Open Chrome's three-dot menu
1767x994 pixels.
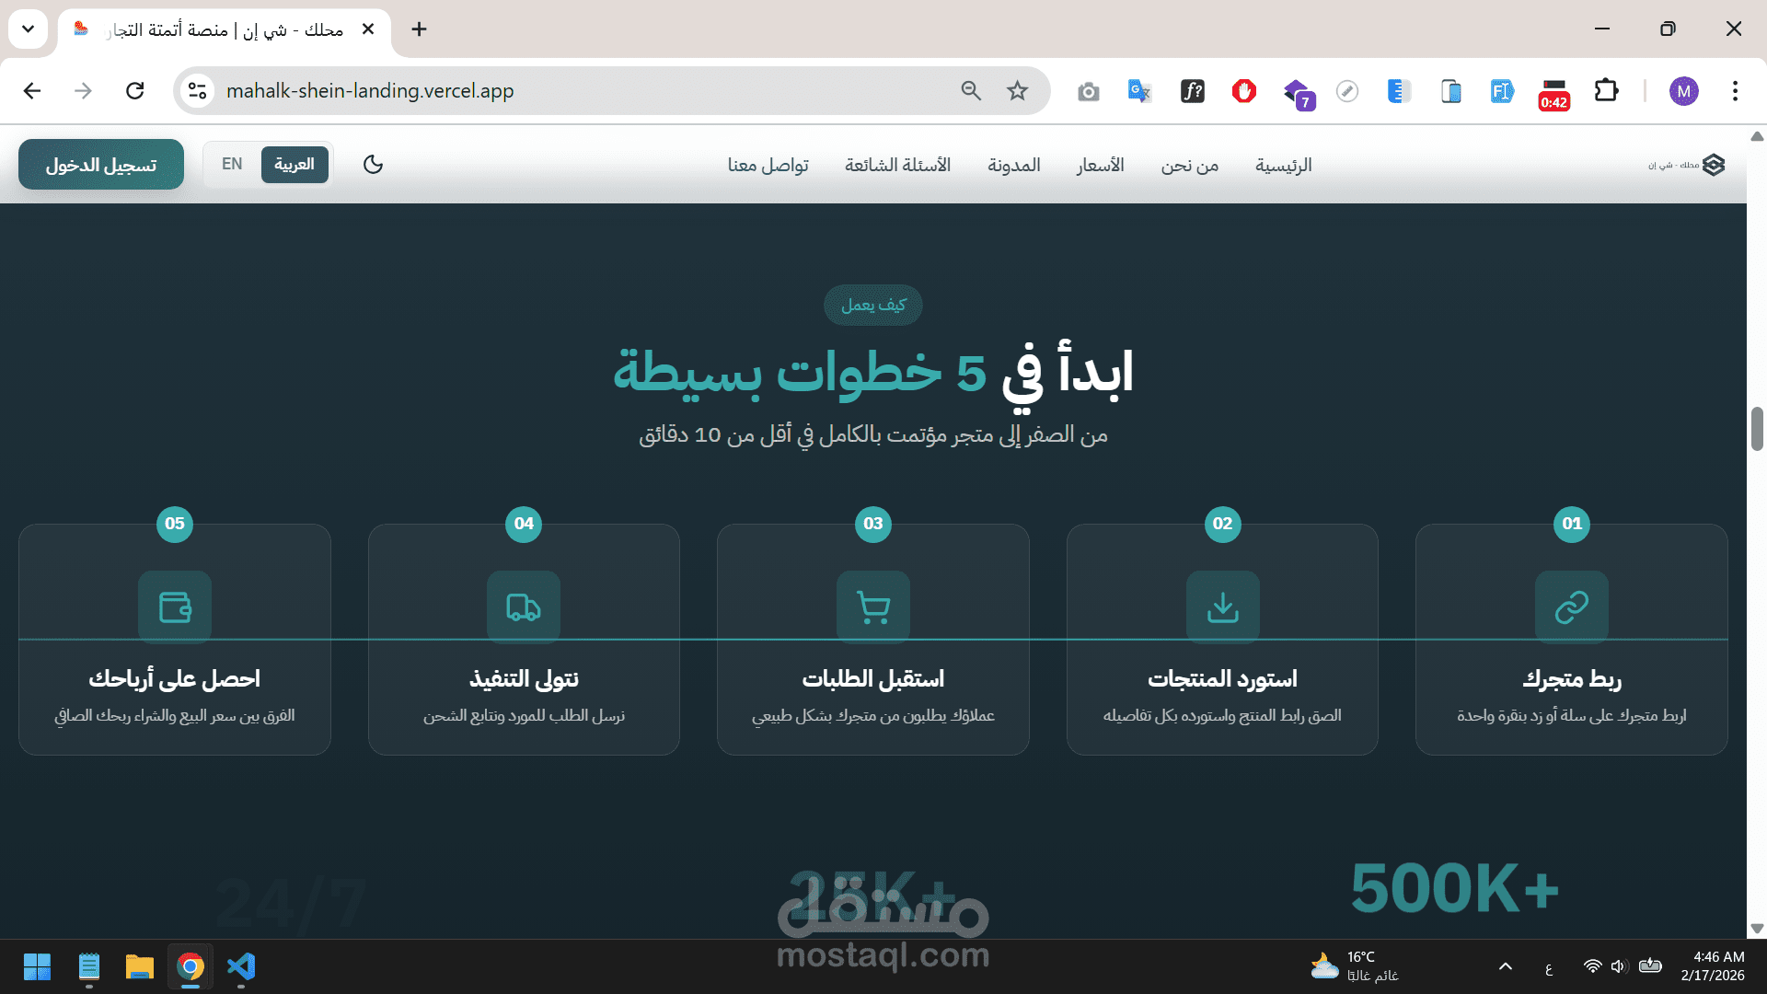[1735, 91]
